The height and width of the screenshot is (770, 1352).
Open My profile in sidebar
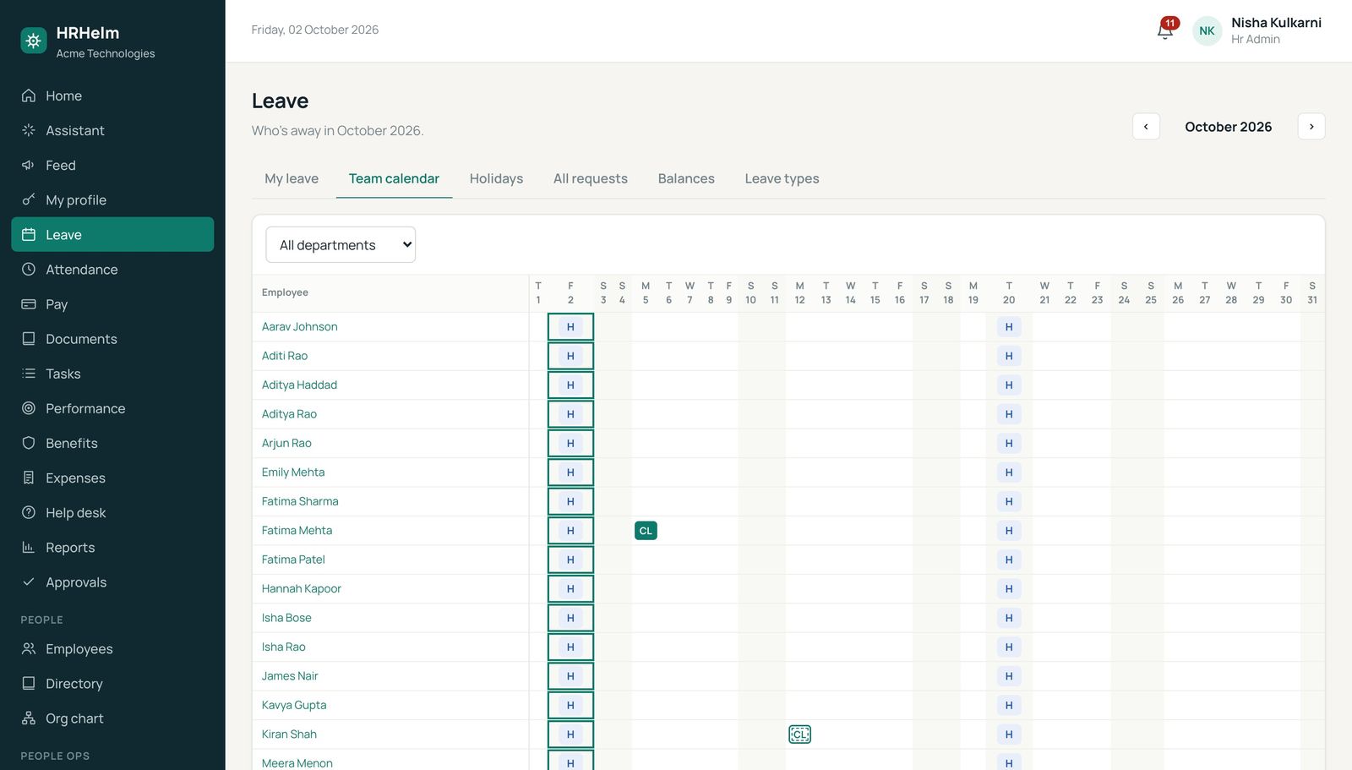point(112,199)
